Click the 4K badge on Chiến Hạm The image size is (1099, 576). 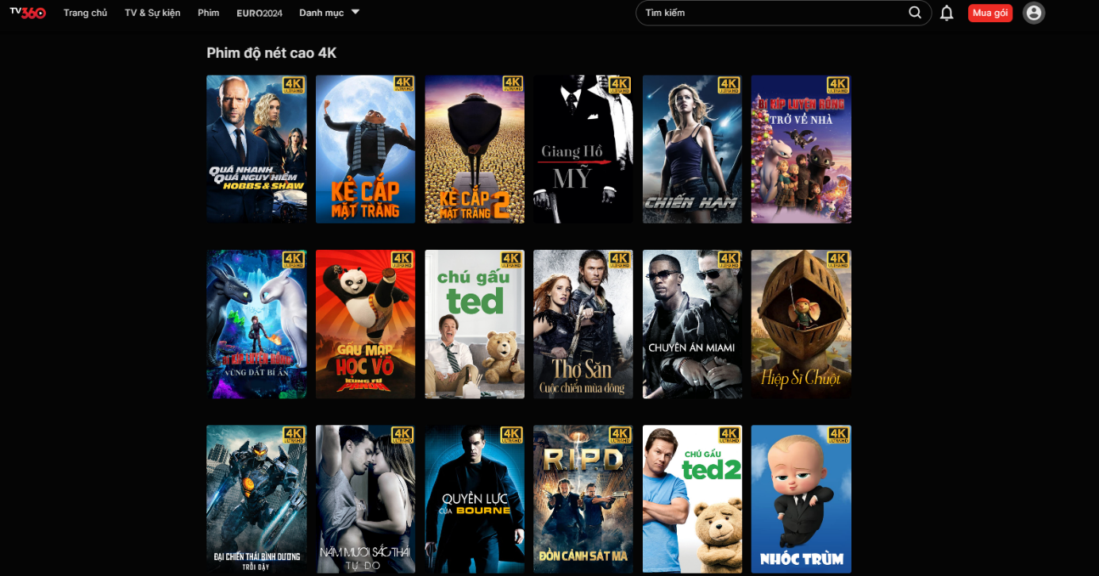click(729, 84)
